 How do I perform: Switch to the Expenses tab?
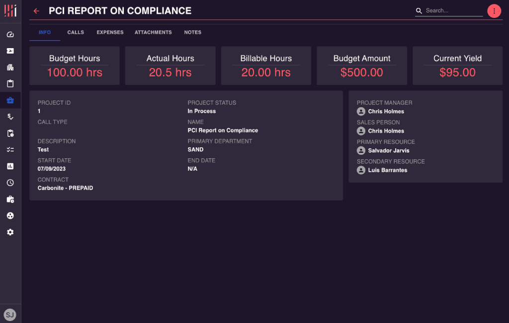click(110, 33)
